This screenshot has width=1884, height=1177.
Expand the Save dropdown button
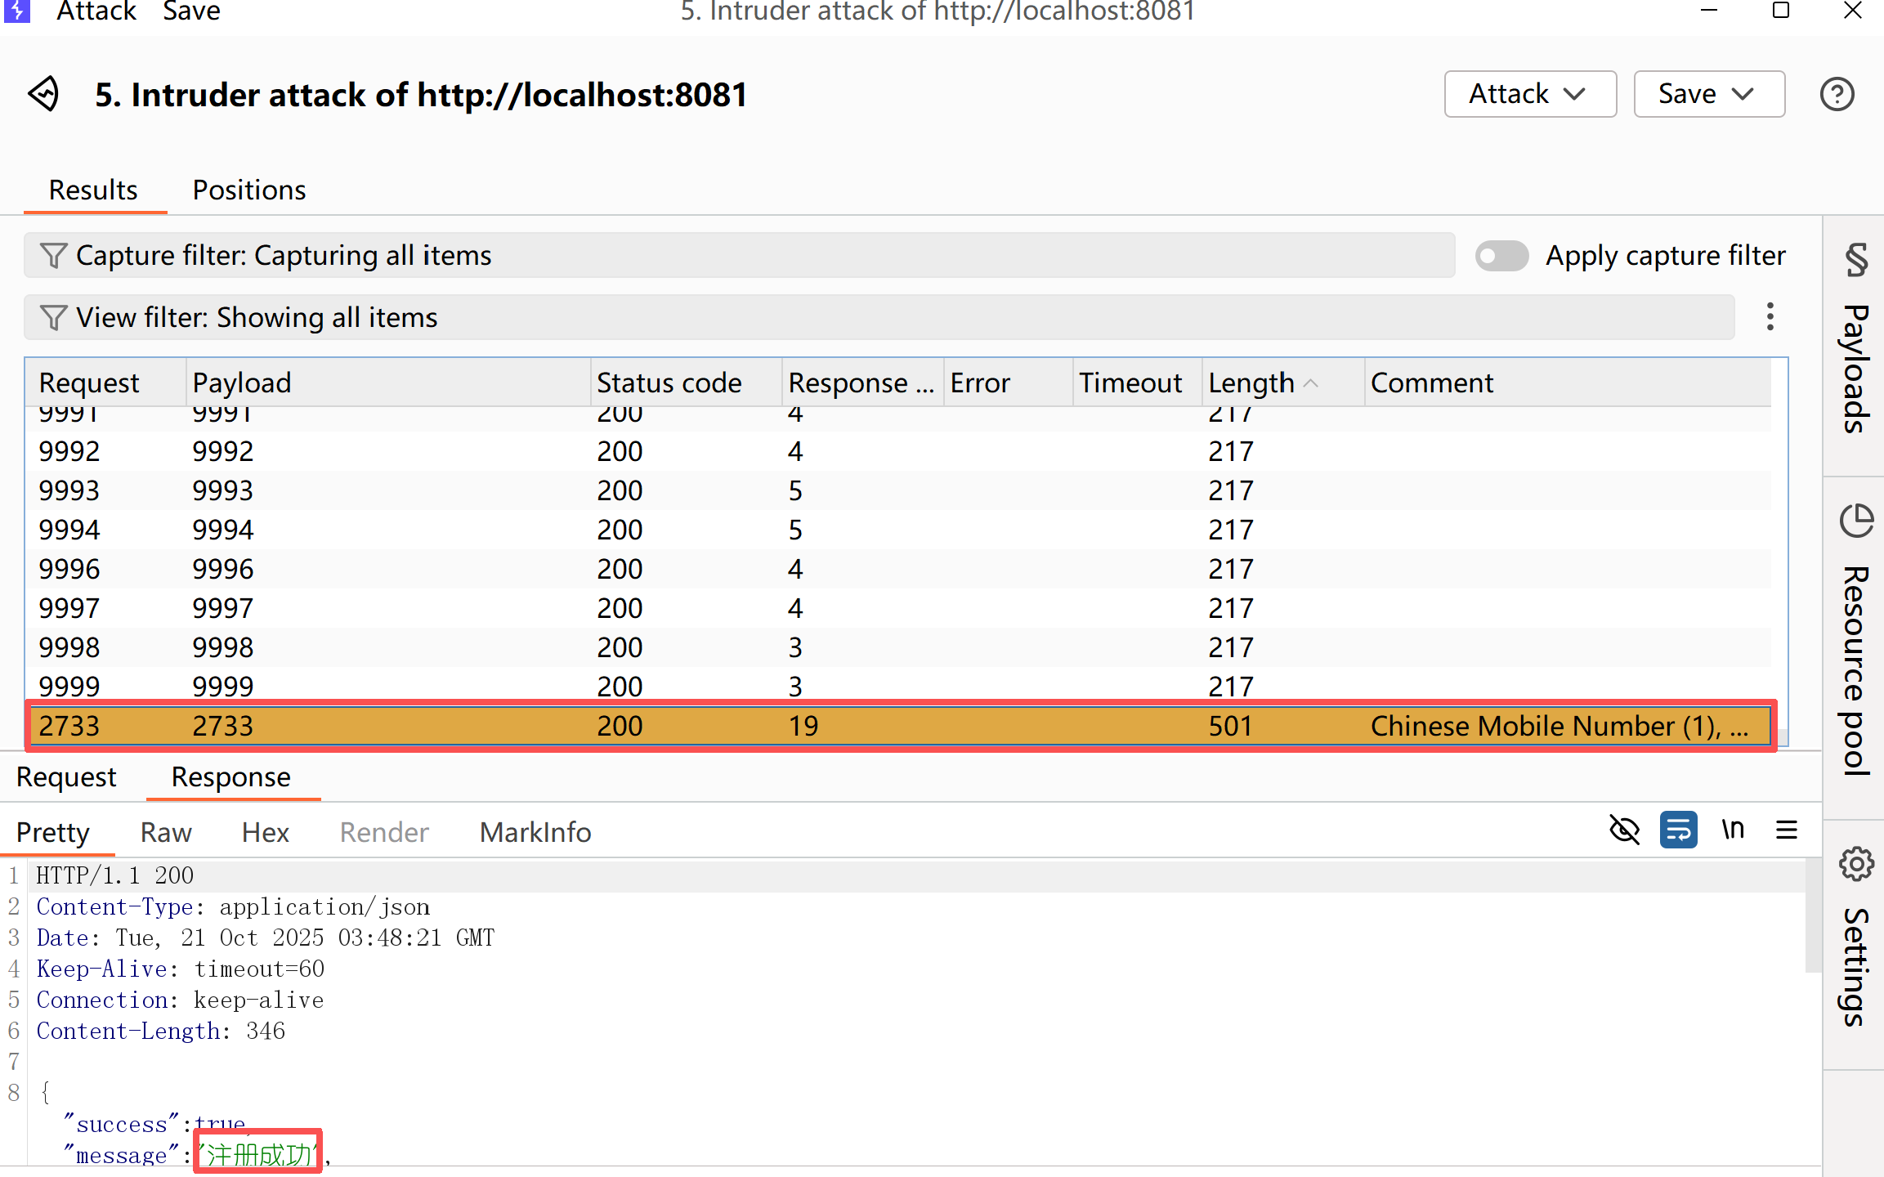(x=1708, y=94)
